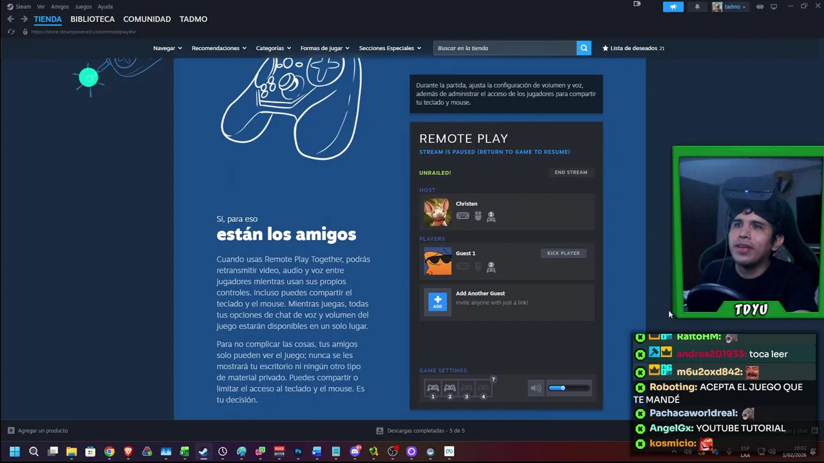Image resolution: width=824 pixels, height=463 pixels.
Task: Switch to the COMUNIDAD tab
Action: (x=147, y=19)
